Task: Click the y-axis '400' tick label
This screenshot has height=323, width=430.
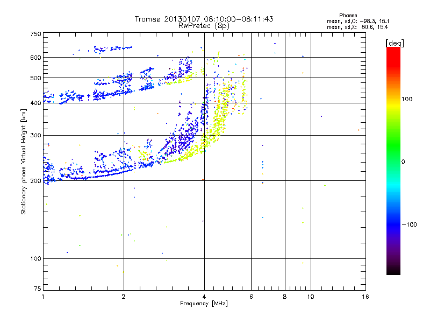Action: [35, 103]
